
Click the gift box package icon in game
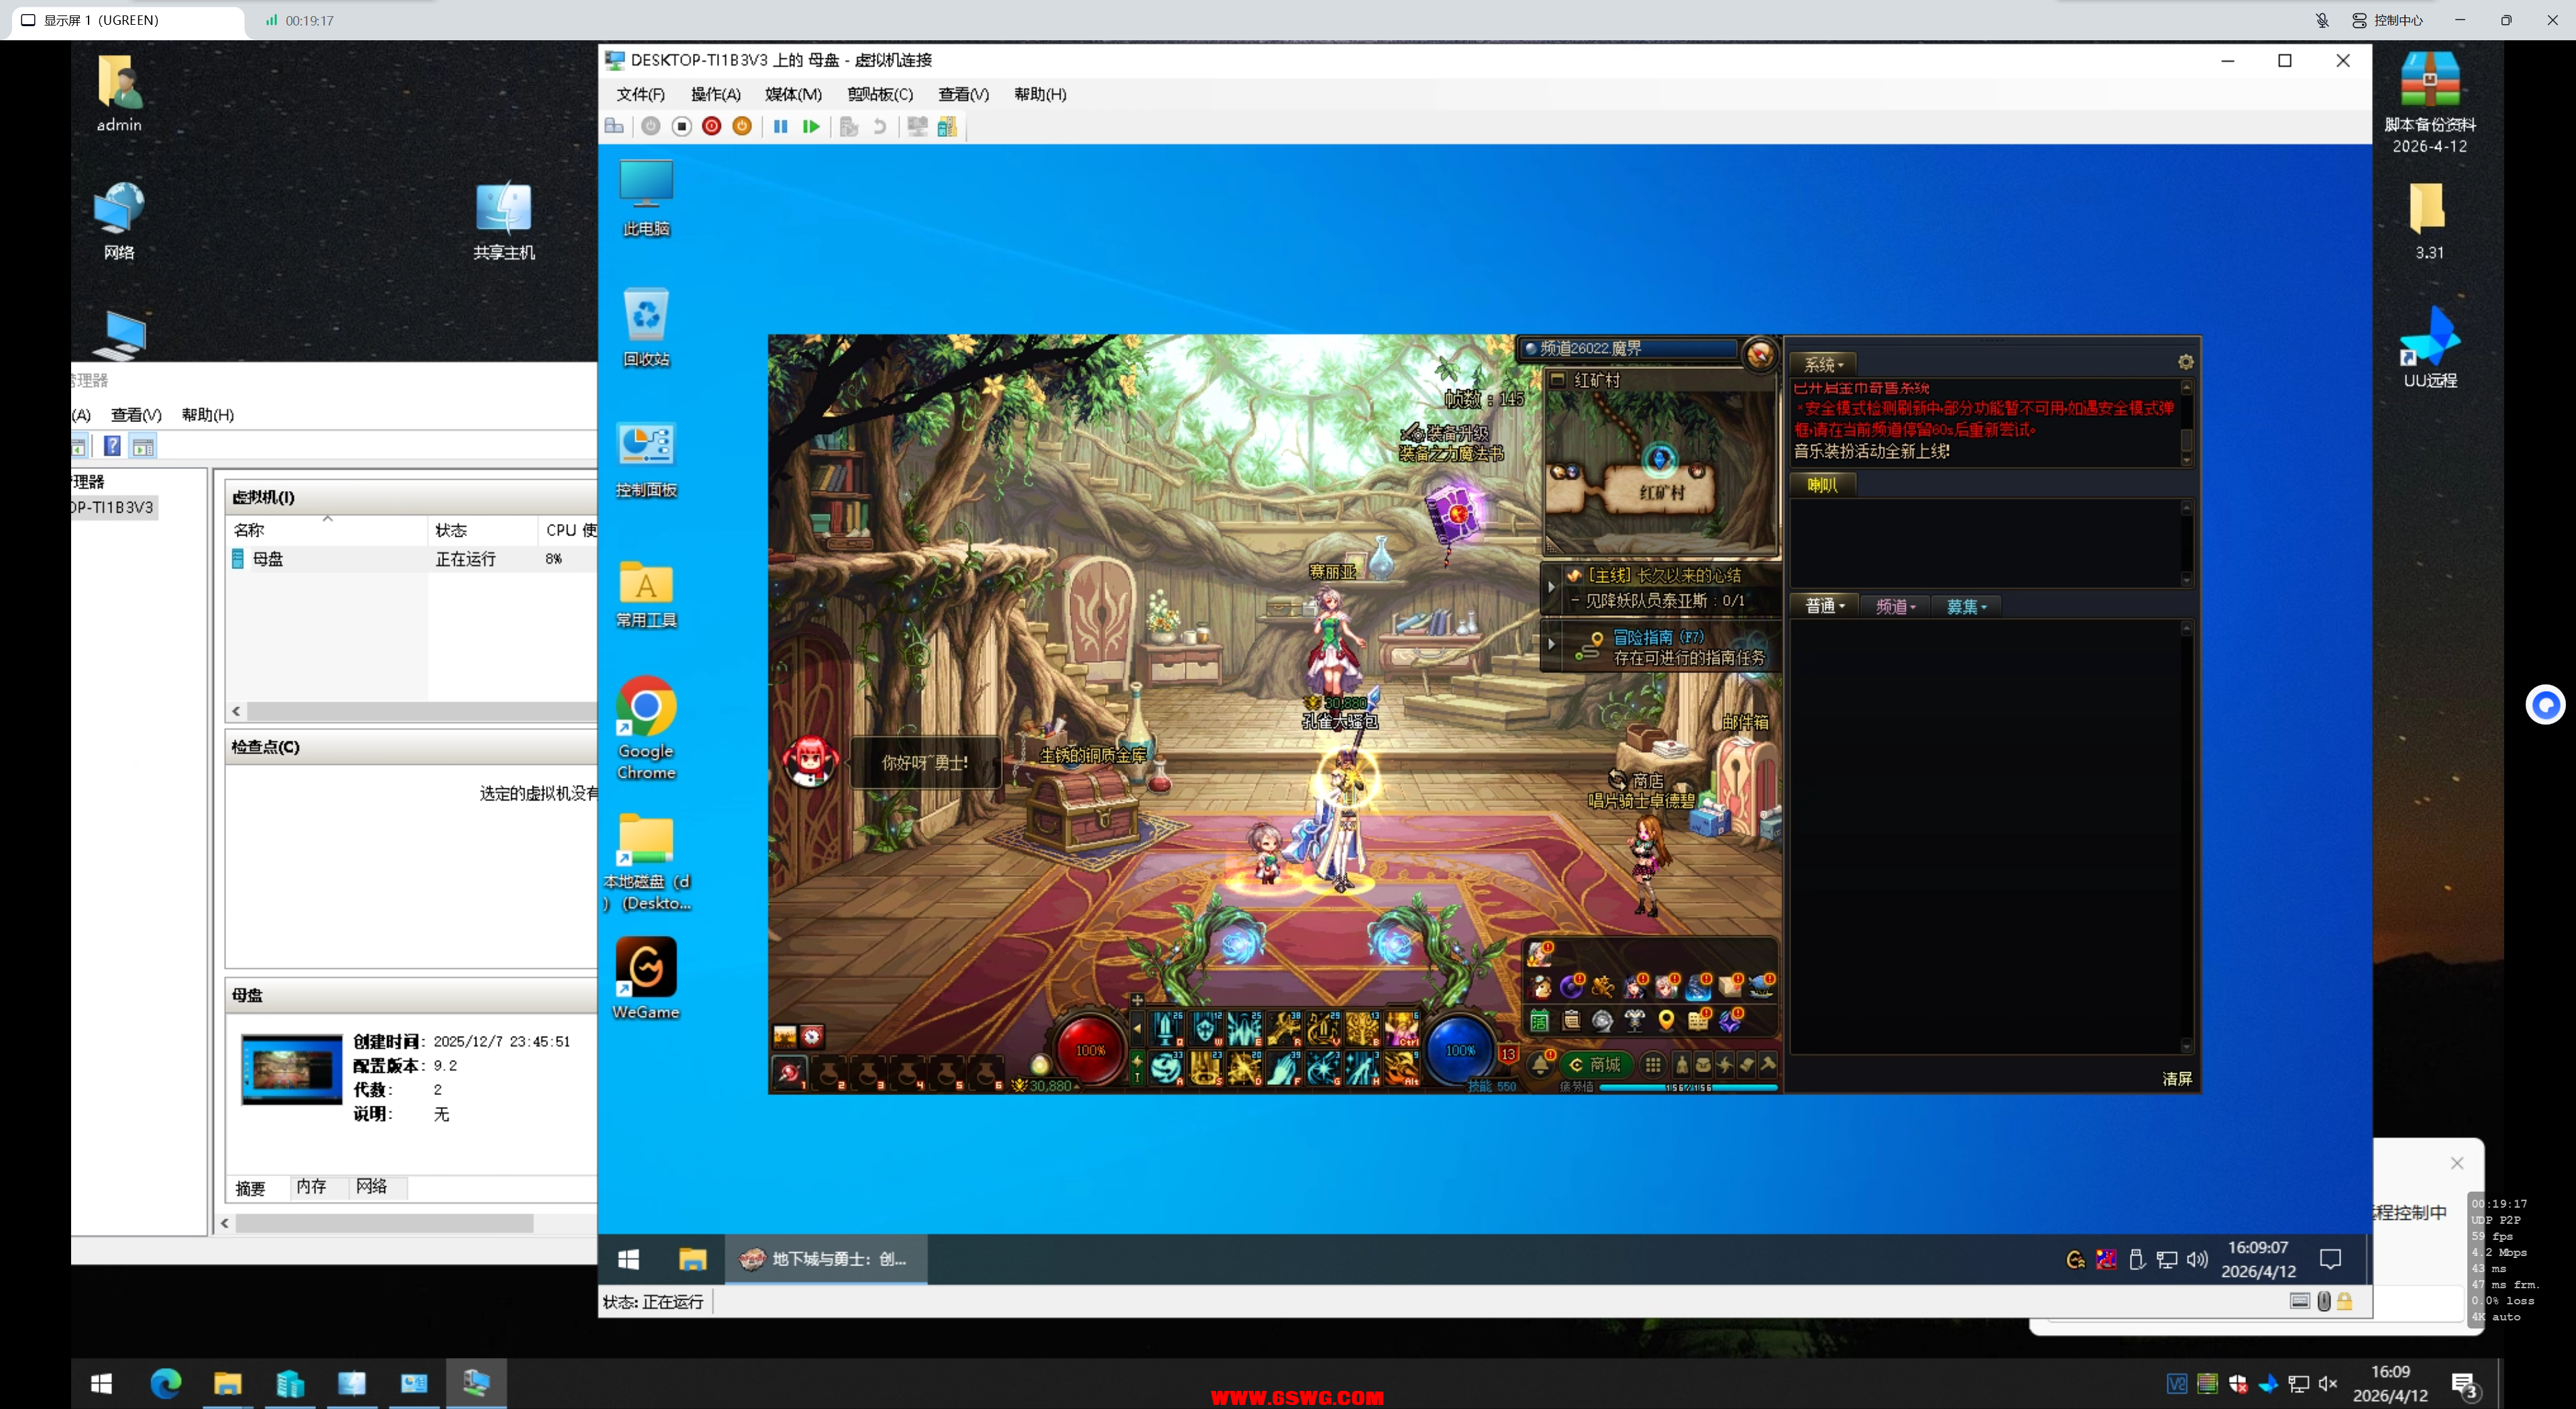(x=1730, y=987)
